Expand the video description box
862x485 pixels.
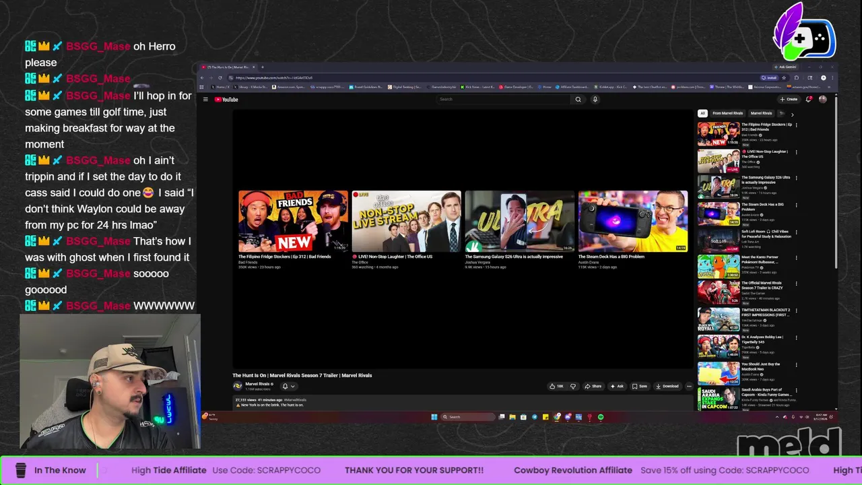[463, 402]
